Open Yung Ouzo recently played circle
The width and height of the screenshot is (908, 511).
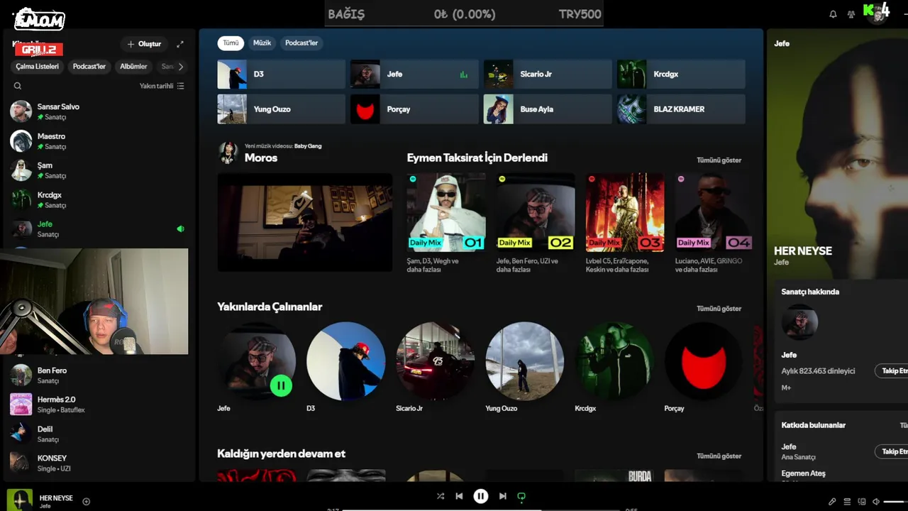click(525, 361)
